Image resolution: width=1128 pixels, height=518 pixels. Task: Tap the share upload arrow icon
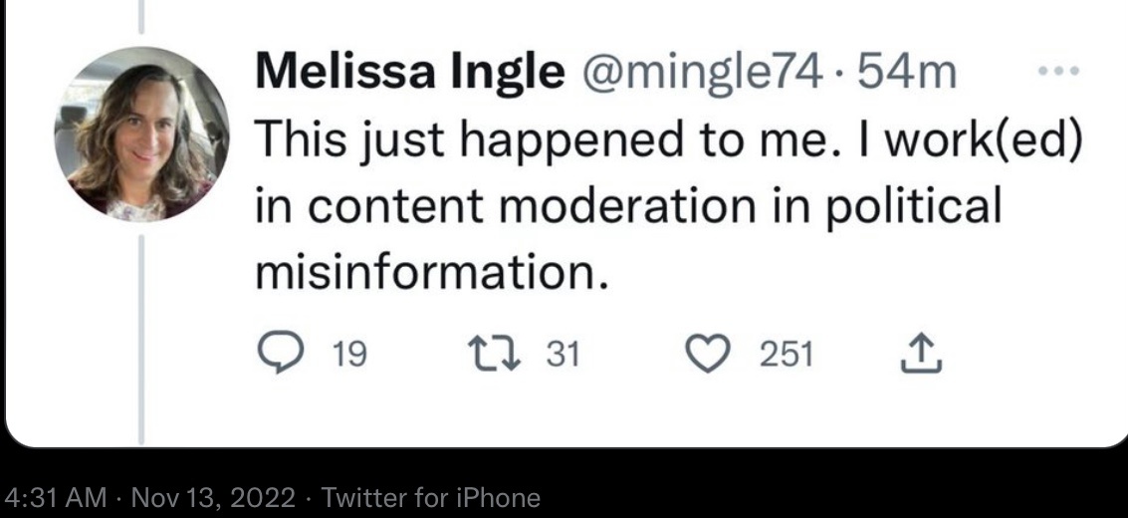click(921, 355)
